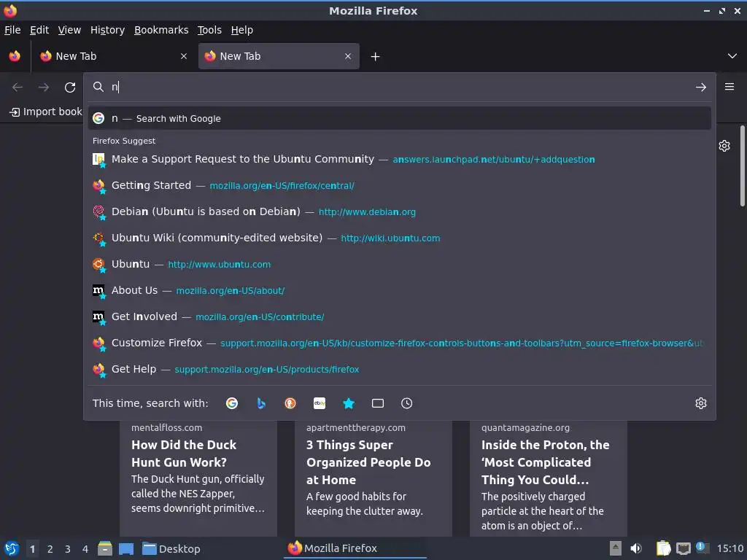Switch to workspace 3 in taskbar
747x560 pixels.
(68, 549)
